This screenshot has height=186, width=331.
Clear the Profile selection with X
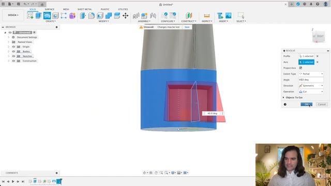(317, 56)
